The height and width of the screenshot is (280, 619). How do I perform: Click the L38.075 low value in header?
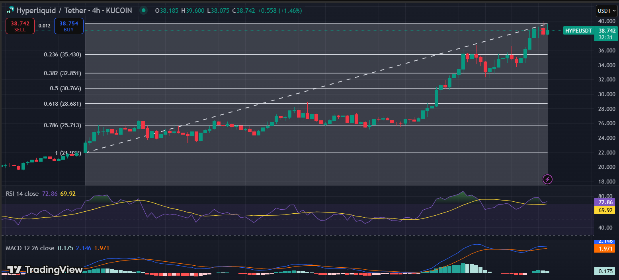[219, 11]
